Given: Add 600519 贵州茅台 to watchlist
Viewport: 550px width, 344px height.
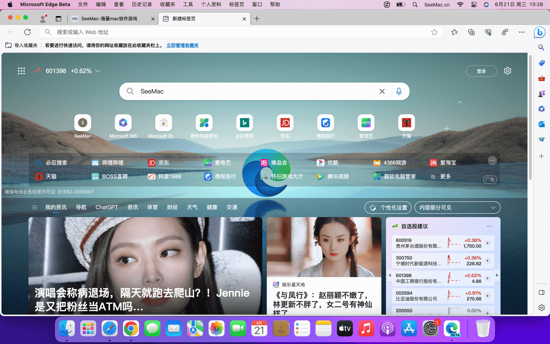Looking at the screenshot, I should (x=487, y=243).
